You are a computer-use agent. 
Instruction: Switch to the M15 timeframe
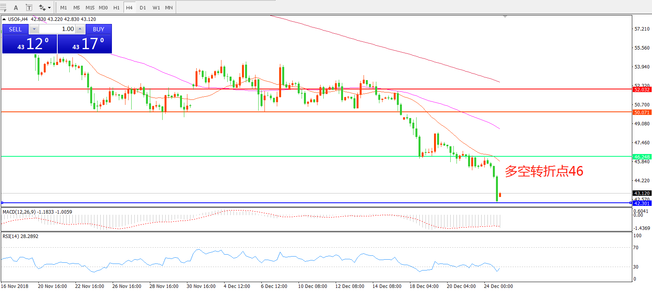click(x=90, y=7)
